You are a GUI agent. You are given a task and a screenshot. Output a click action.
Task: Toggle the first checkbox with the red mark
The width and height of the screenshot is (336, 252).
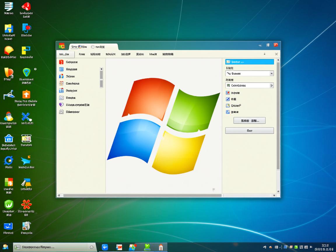pyautogui.click(x=228, y=93)
